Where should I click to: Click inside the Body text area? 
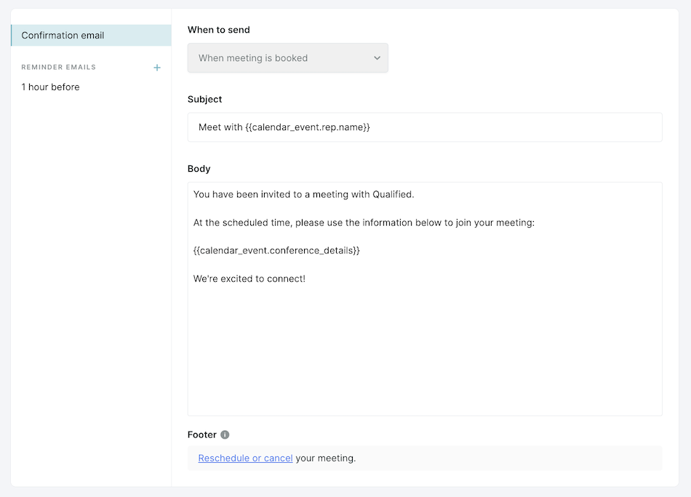[x=425, y=299]
